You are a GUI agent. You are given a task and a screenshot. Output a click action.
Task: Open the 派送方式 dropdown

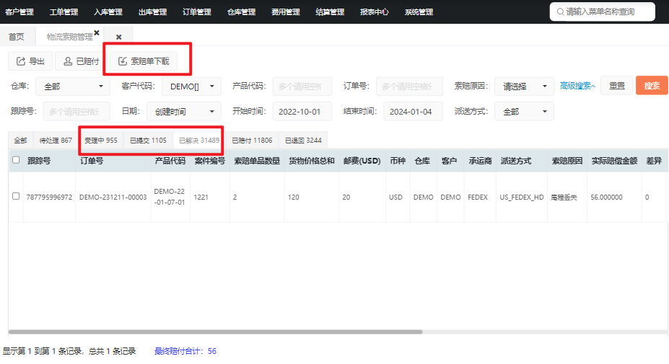pyautogui.click(x=524, y=112)
